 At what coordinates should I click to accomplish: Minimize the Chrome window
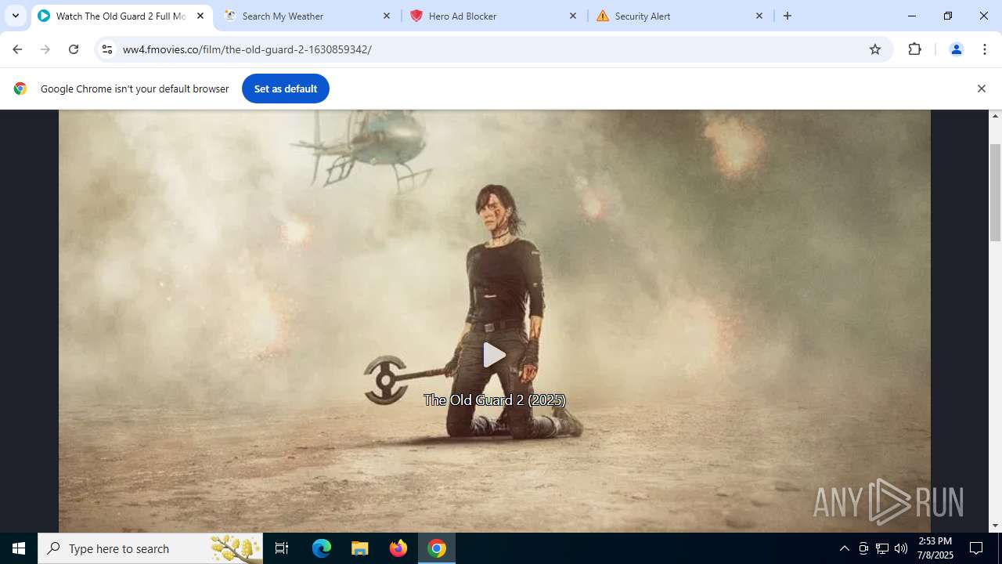click(x=912, y=16)
